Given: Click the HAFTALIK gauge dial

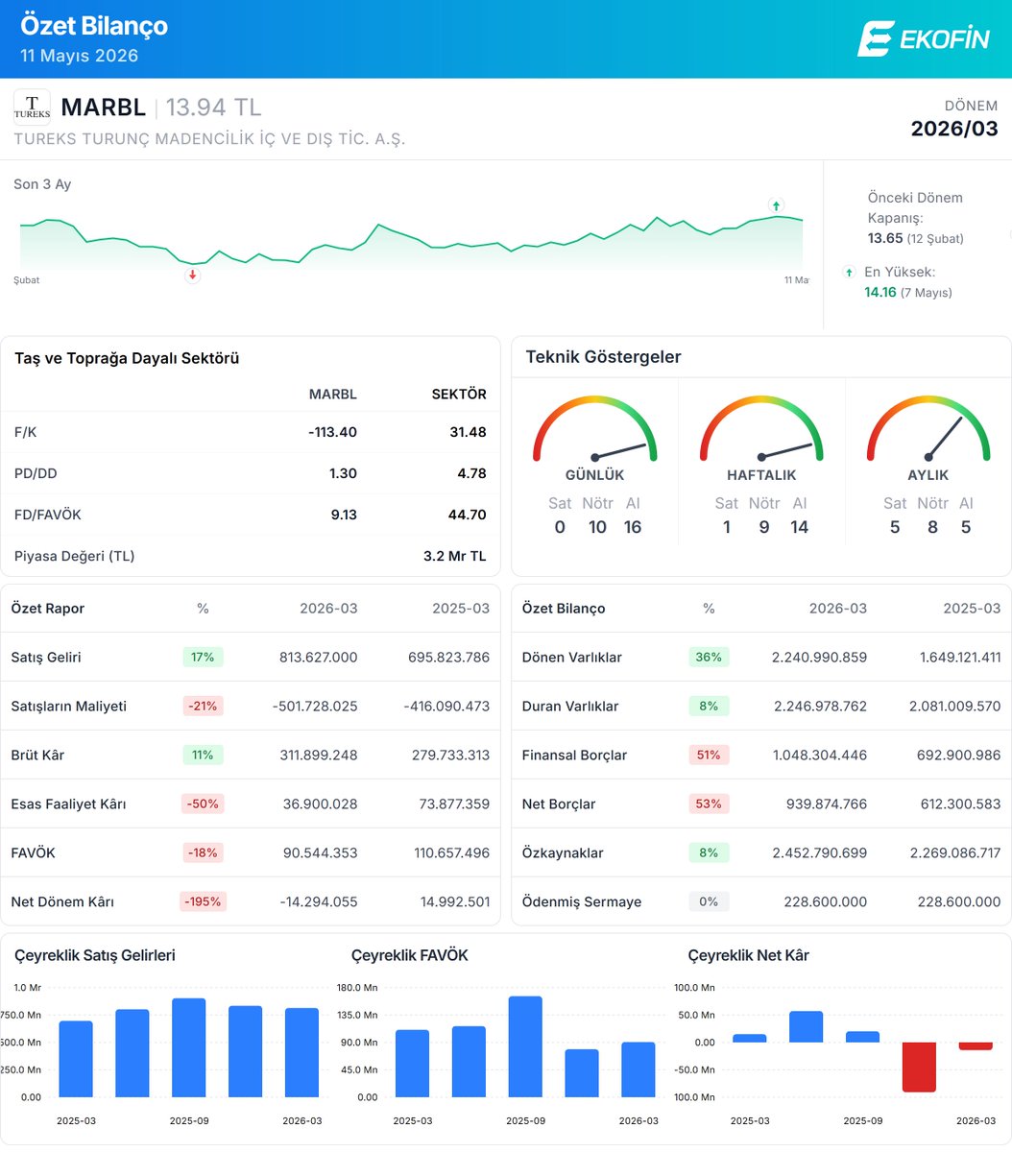Looking at the screenshot, I should click(x=762, y=428).
